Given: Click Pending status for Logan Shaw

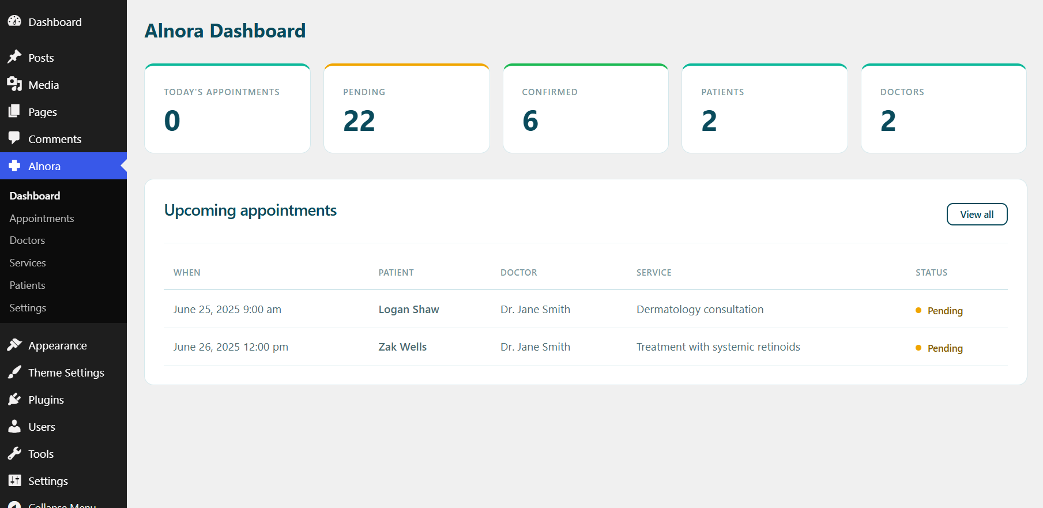Looking at the screenshot, I should click(939, 311).
